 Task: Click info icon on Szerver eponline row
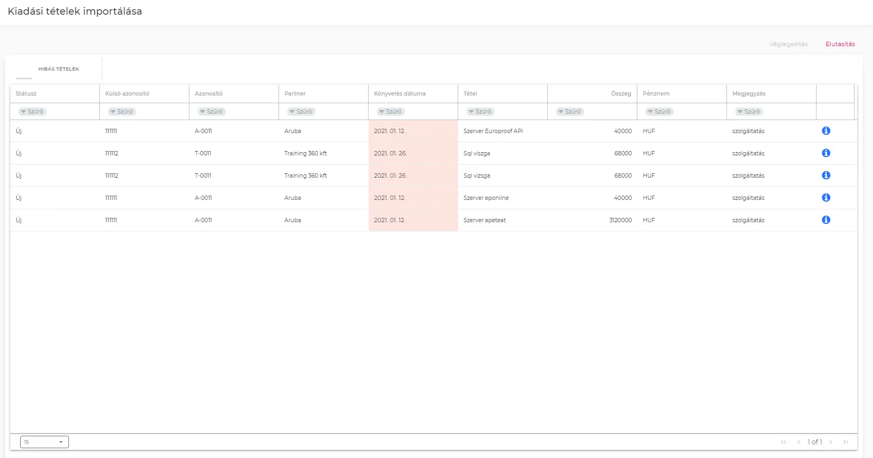pyautogui.click(x=826, y=198)
